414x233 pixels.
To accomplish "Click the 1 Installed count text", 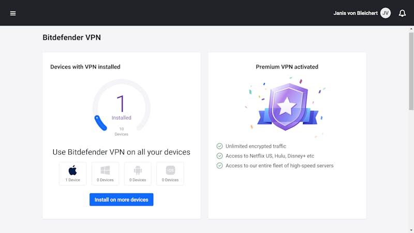I will 121,108.
